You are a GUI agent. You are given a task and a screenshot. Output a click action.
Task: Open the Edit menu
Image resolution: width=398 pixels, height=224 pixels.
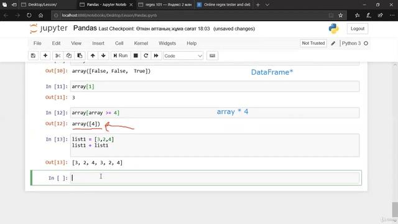click(56, 43)
